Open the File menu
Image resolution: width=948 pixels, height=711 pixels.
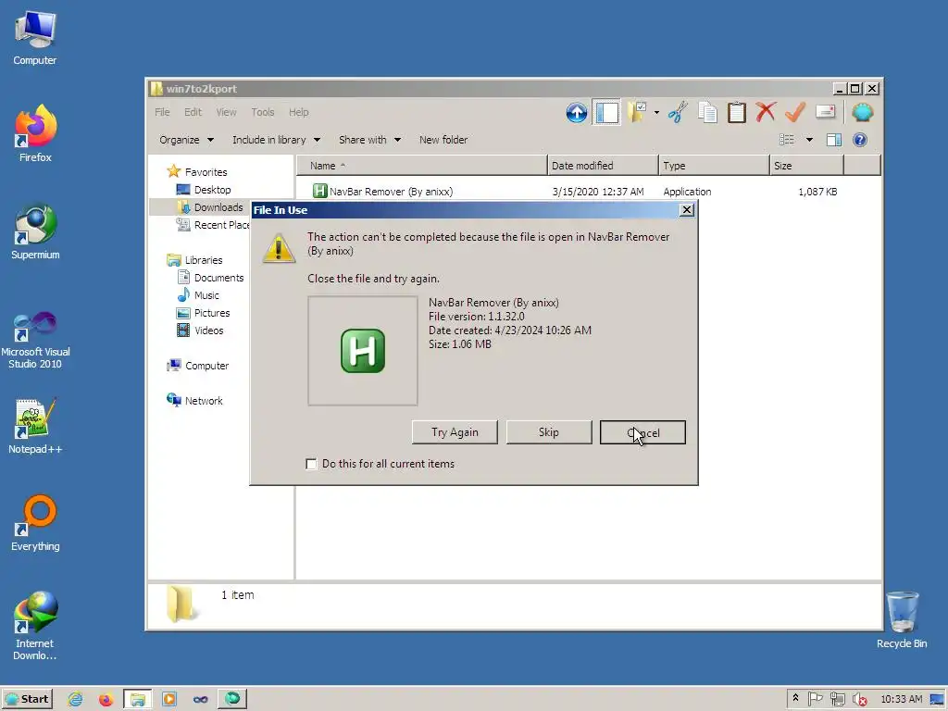pos(162,112)
